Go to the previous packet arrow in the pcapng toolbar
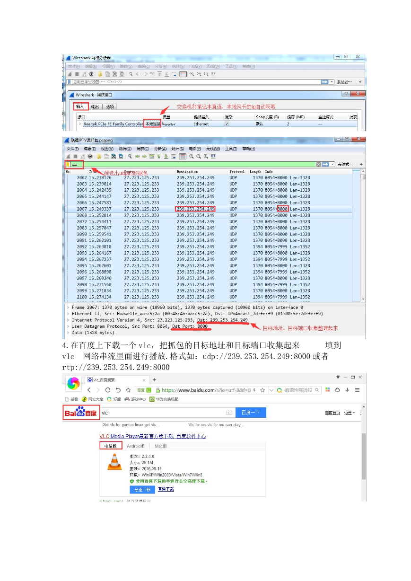 point(138,156)
